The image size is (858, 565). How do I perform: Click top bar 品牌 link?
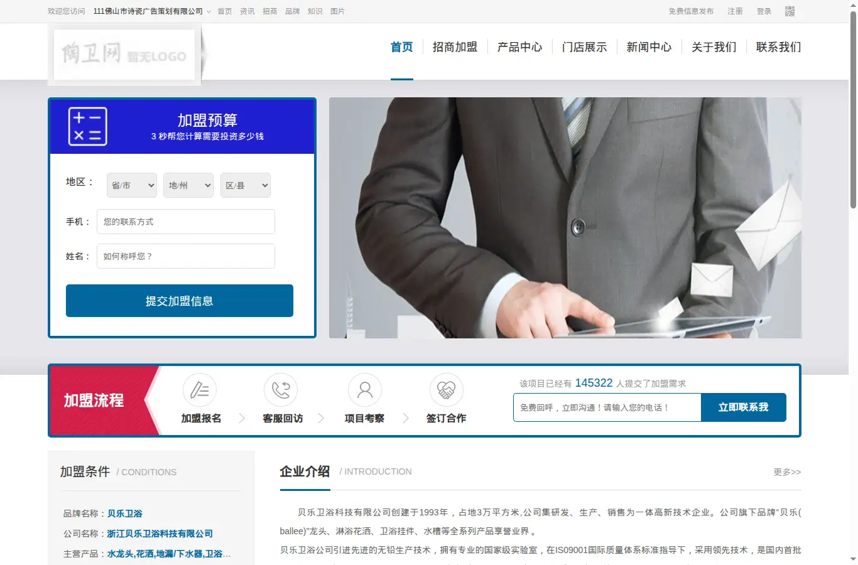pyautogui.click(x=293, y=11)
